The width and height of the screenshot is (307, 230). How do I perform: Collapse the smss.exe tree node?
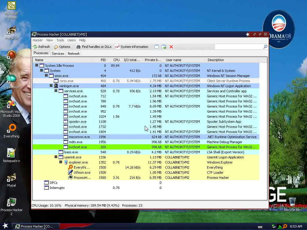coord(46,75)
